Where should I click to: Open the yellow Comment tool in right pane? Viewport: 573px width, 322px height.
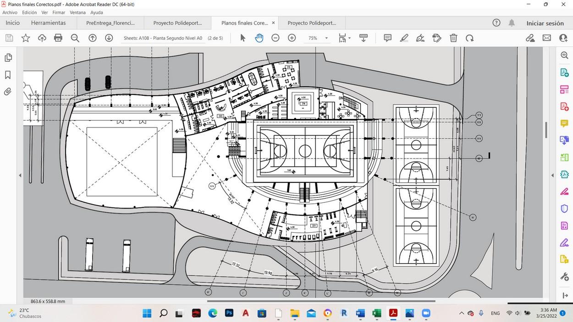(x=564, y=123)
